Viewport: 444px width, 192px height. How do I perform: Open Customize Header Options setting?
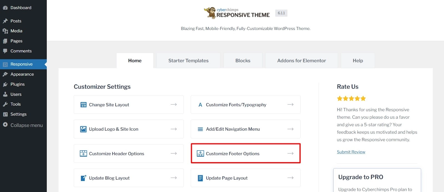tap(129, 153)
